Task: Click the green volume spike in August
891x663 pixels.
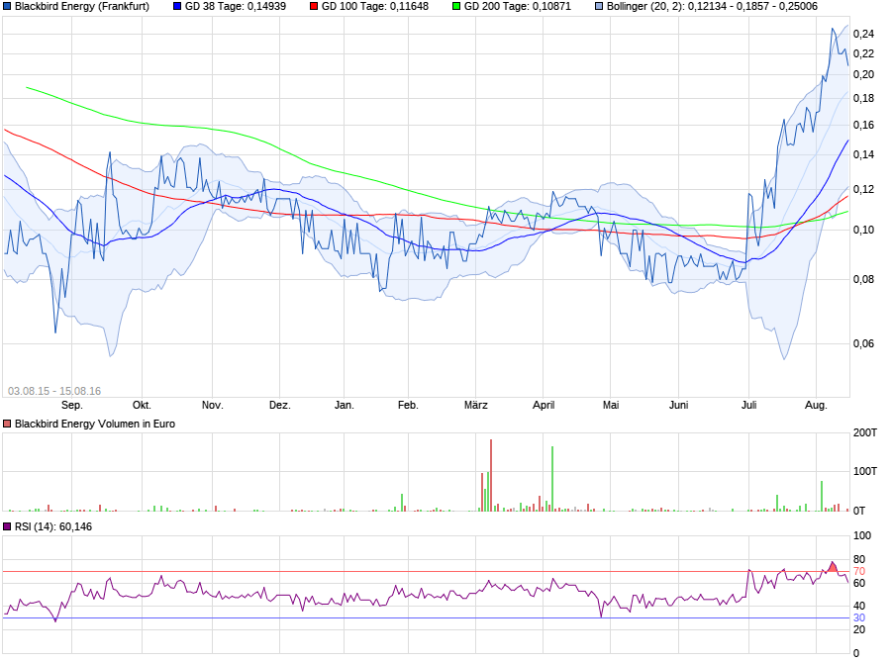Action: [822, 497]
